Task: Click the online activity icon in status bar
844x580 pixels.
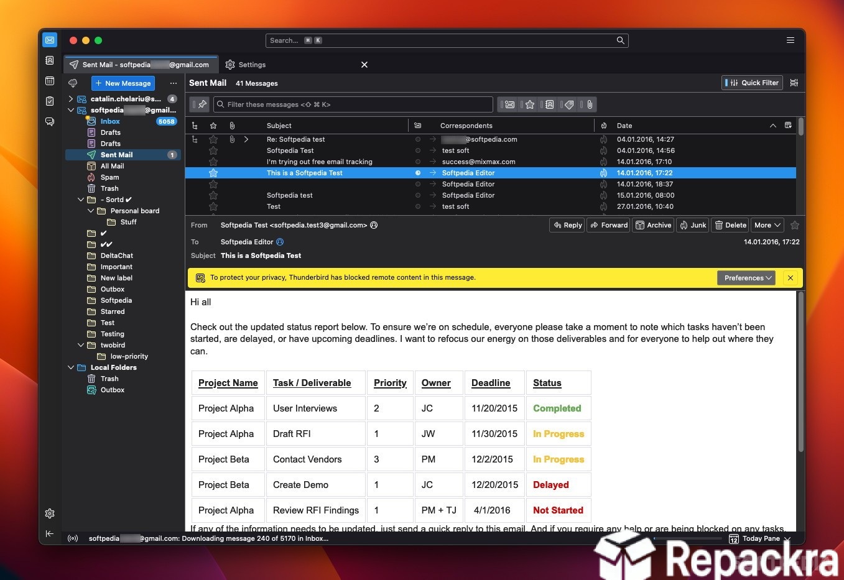Action: click(73, 538)
